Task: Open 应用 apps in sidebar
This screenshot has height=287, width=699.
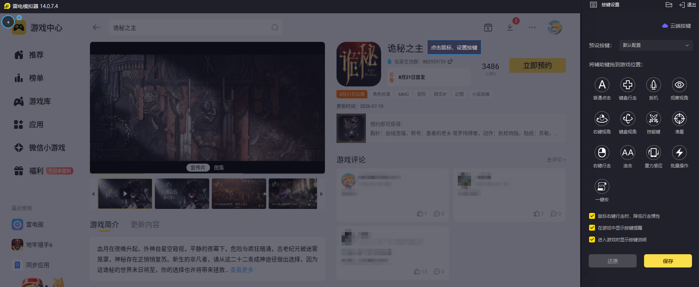Action: pos(29,125)
